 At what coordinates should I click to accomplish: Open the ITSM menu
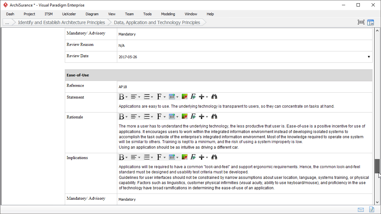(x=49, y=14)
